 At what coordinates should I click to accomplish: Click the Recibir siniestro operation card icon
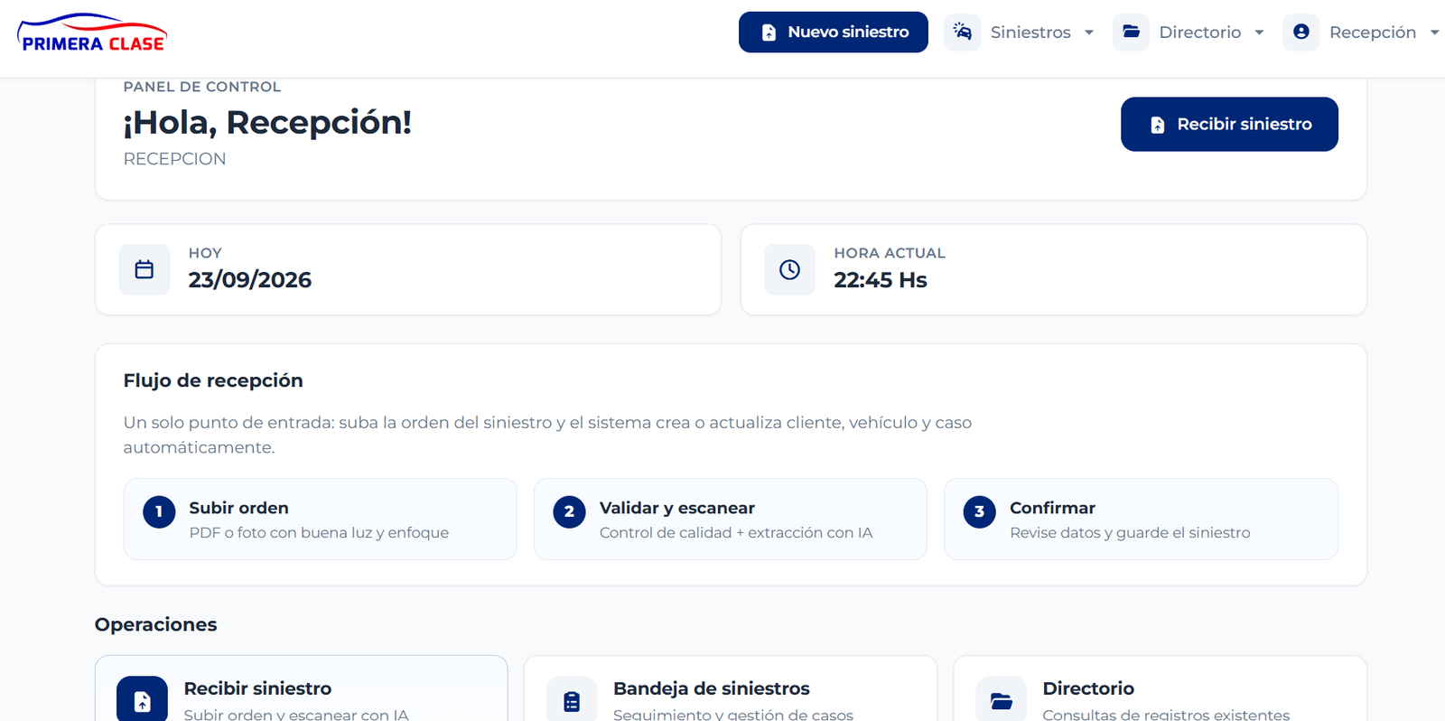coord(142,698)
